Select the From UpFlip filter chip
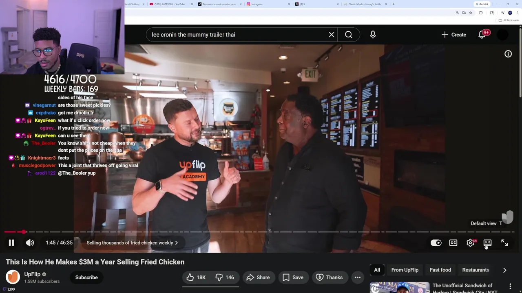 [x=405, y=270]
